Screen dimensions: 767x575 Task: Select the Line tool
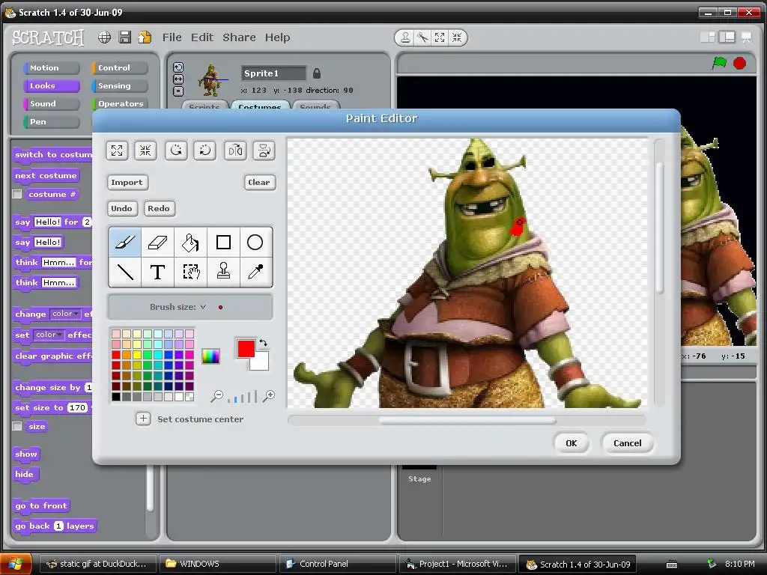pyautogui.click(x=125, y=271)
